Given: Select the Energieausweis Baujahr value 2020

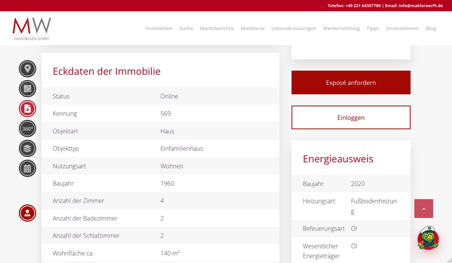Looking at the screenshot, I should (358, 184).
